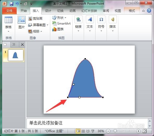Select slide 1 thumbnail
The width and height of the screenshot is (154, 136).
point(16,55)
